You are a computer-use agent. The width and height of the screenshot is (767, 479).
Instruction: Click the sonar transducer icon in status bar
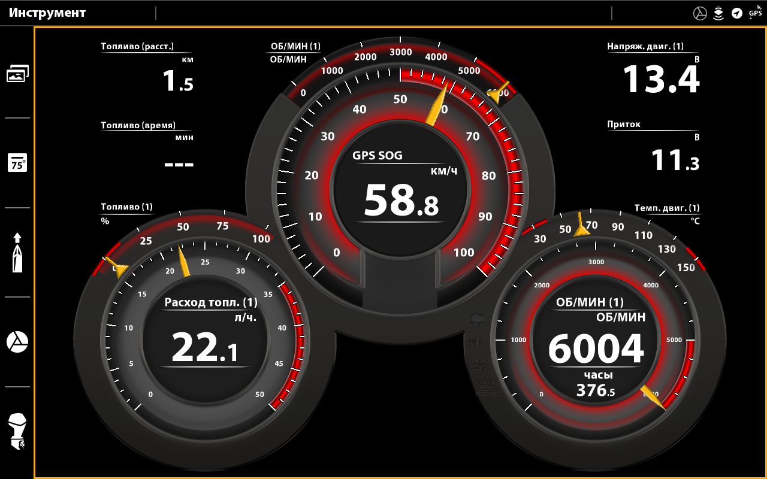point(718,13)
